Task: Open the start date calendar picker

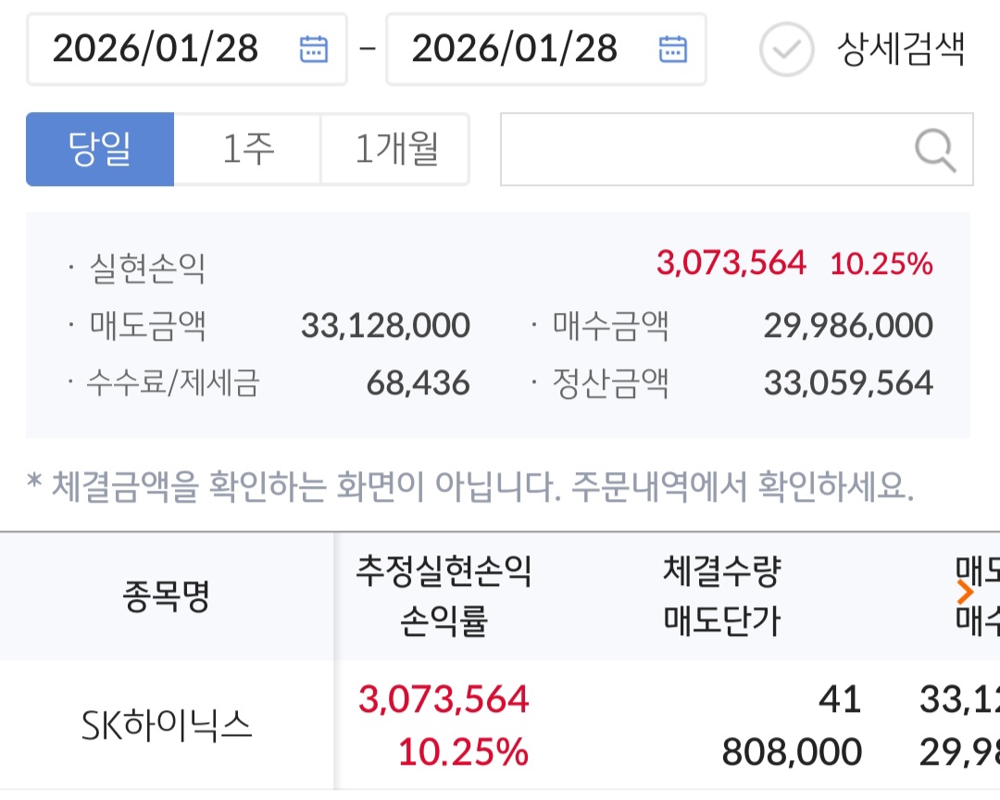Action: click(314, 49)
